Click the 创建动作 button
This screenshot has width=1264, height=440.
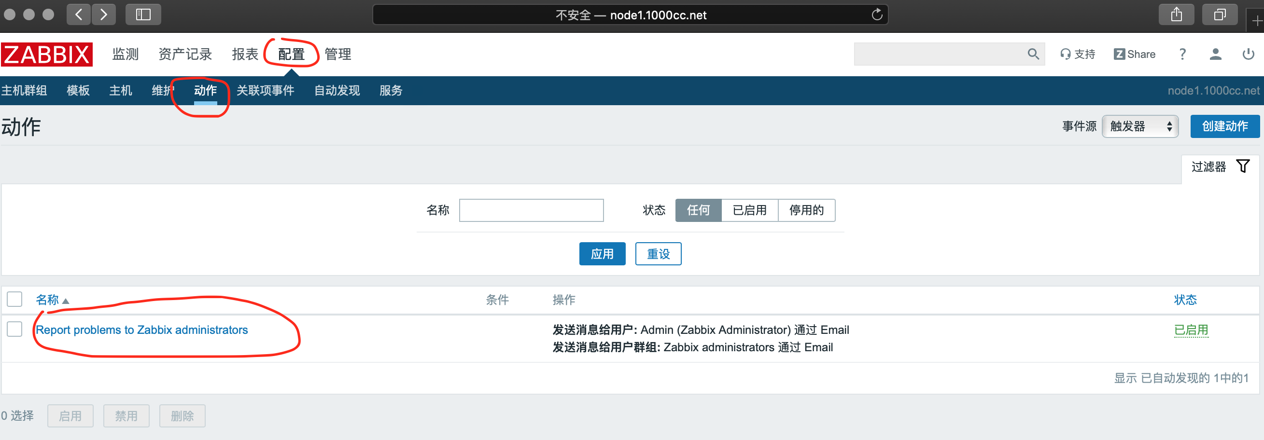[1224, 126]
